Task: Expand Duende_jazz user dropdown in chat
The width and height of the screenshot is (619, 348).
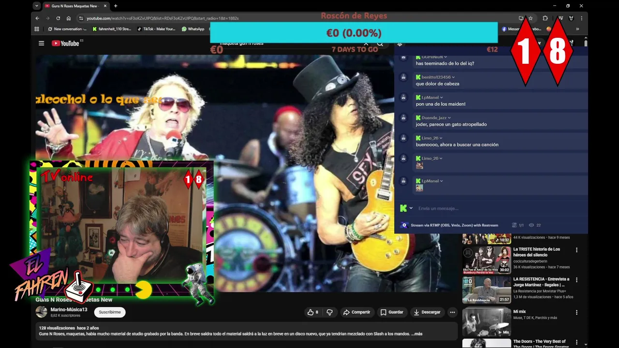Action: click(449, 118)
